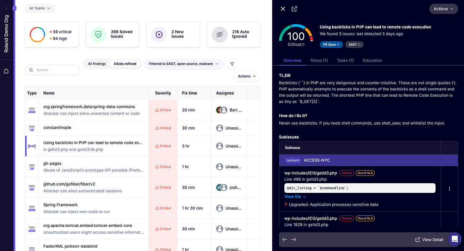This screenshot has width=464, height=251.
Task: Open the SAST filter dropdown
Action: [x=184, y=64]
